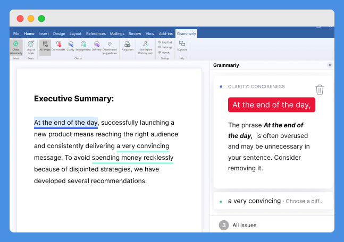Switch to the Review tab
This screenshot has height=242, width=344.
pos(135,34)
